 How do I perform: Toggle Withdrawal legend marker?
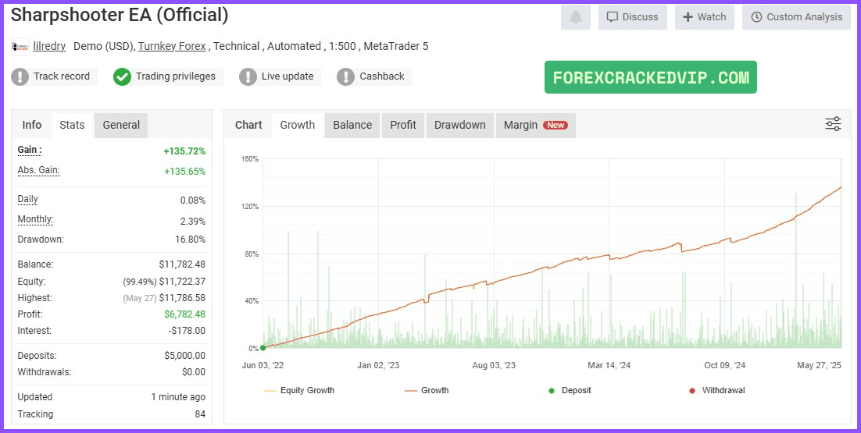pyautogui.click(x=716, y=391)
